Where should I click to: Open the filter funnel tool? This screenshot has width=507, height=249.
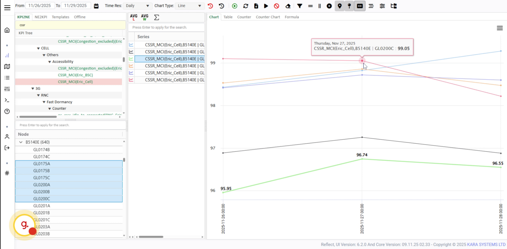point(299,6)
